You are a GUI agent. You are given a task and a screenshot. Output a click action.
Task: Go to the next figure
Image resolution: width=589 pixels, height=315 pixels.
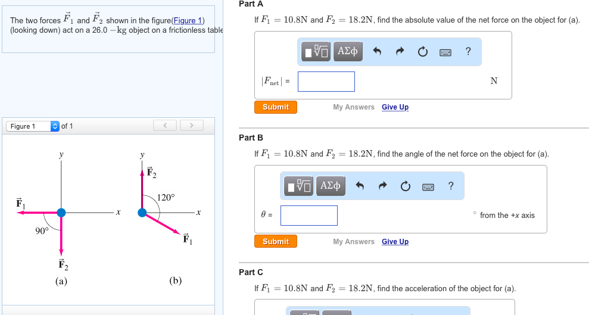pos(192,126)
